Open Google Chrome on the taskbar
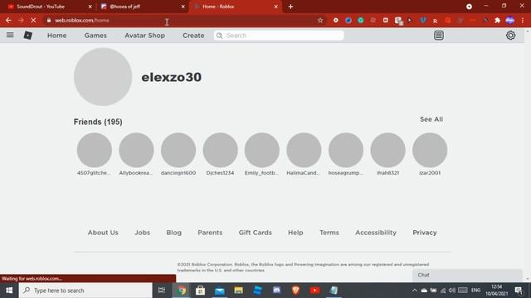The height and width of the screenshot is (298, 531). click(182, 291)
